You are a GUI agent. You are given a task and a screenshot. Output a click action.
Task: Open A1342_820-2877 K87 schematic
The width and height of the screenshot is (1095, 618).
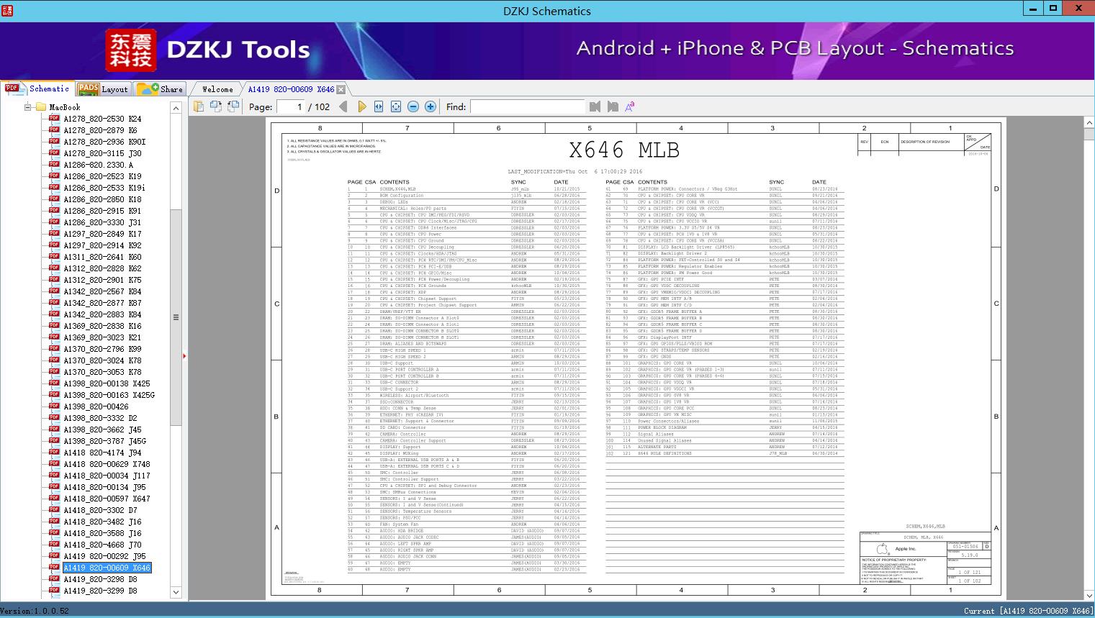pyautogui.click(x=102, y=303)
